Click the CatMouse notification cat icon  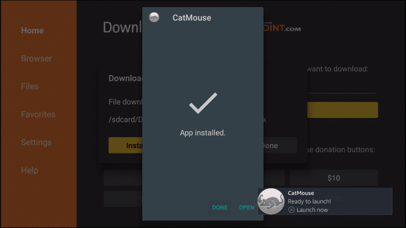point(271,202)
